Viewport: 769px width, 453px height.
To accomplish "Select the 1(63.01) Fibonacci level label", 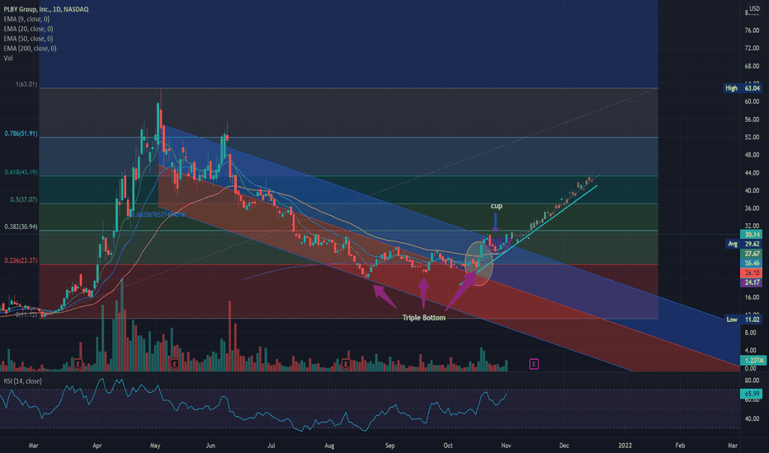I will pos(26,84).
